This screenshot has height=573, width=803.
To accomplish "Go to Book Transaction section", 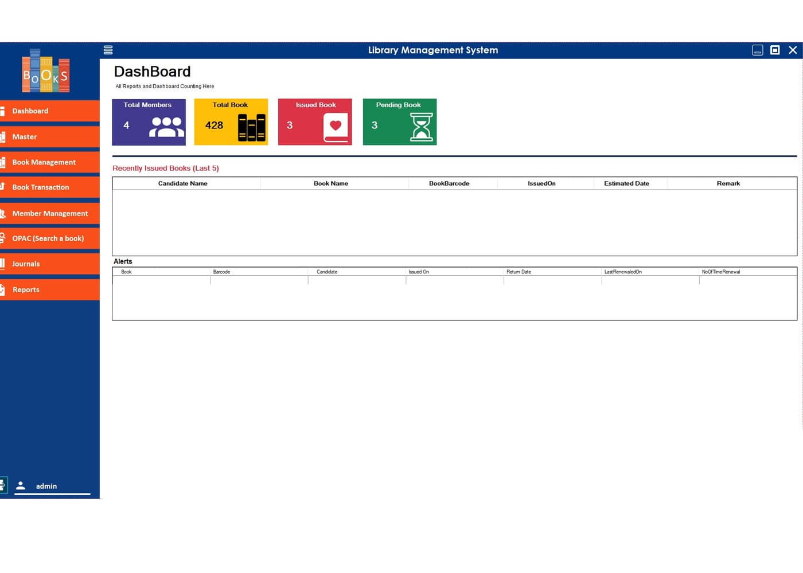I will coord(50,187).
